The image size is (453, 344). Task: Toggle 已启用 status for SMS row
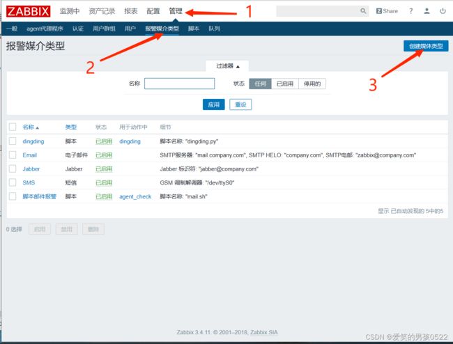tap(104, 182)
